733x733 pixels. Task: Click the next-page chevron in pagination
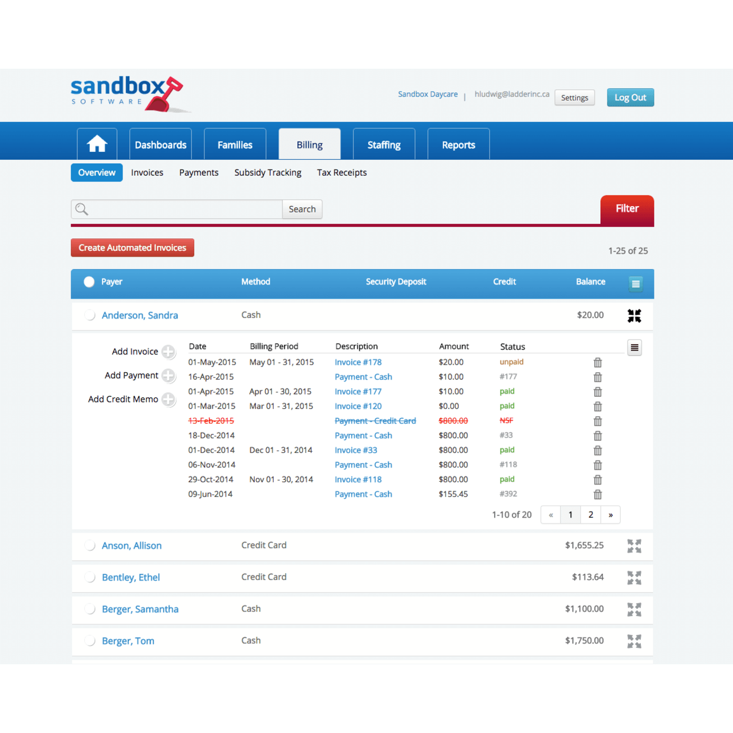(x=610, y=514)
